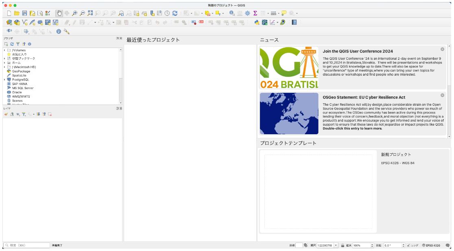Click the magnifier 100% stepper field
This screenshot has width=454, height=251.
click(x=363, y=245)
